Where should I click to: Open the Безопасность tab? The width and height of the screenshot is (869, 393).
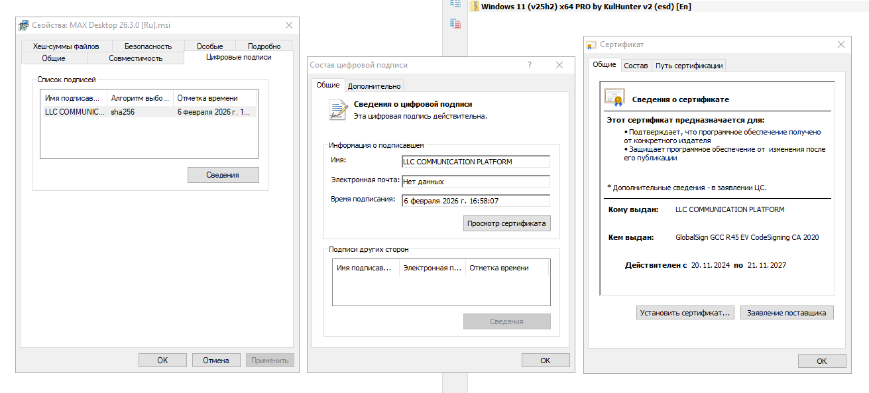click(x=148, y=46)
